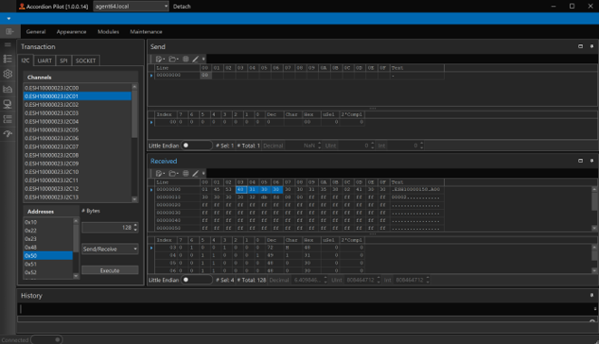
Task: Select address 0x48
Action: pyautogui.click(x=48, y=247)
